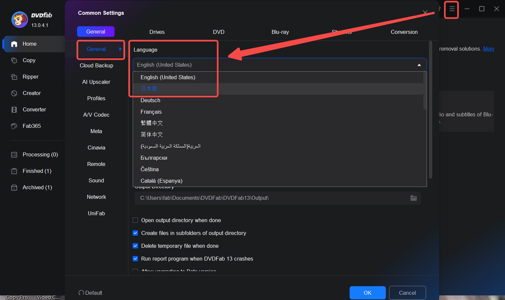Click the language list scrollbar
The height and width of the screenshot is (300, 505).
click(x=425, y=91)
